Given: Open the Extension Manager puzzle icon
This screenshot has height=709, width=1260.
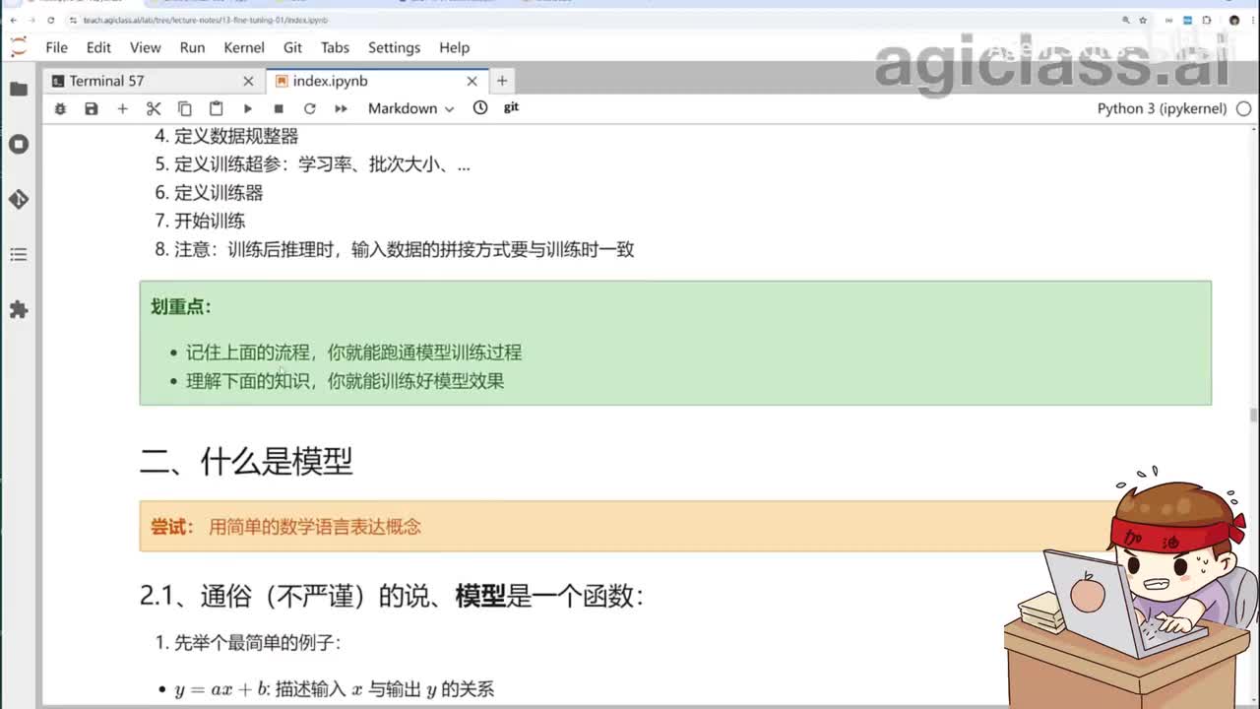Looking at the screenshot, I should 18,309.
